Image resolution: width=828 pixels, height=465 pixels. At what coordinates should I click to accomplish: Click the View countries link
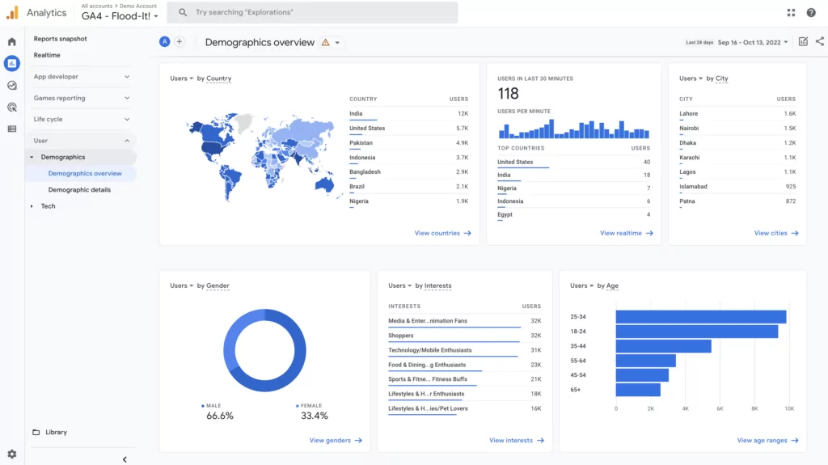[x=442, y=233]
